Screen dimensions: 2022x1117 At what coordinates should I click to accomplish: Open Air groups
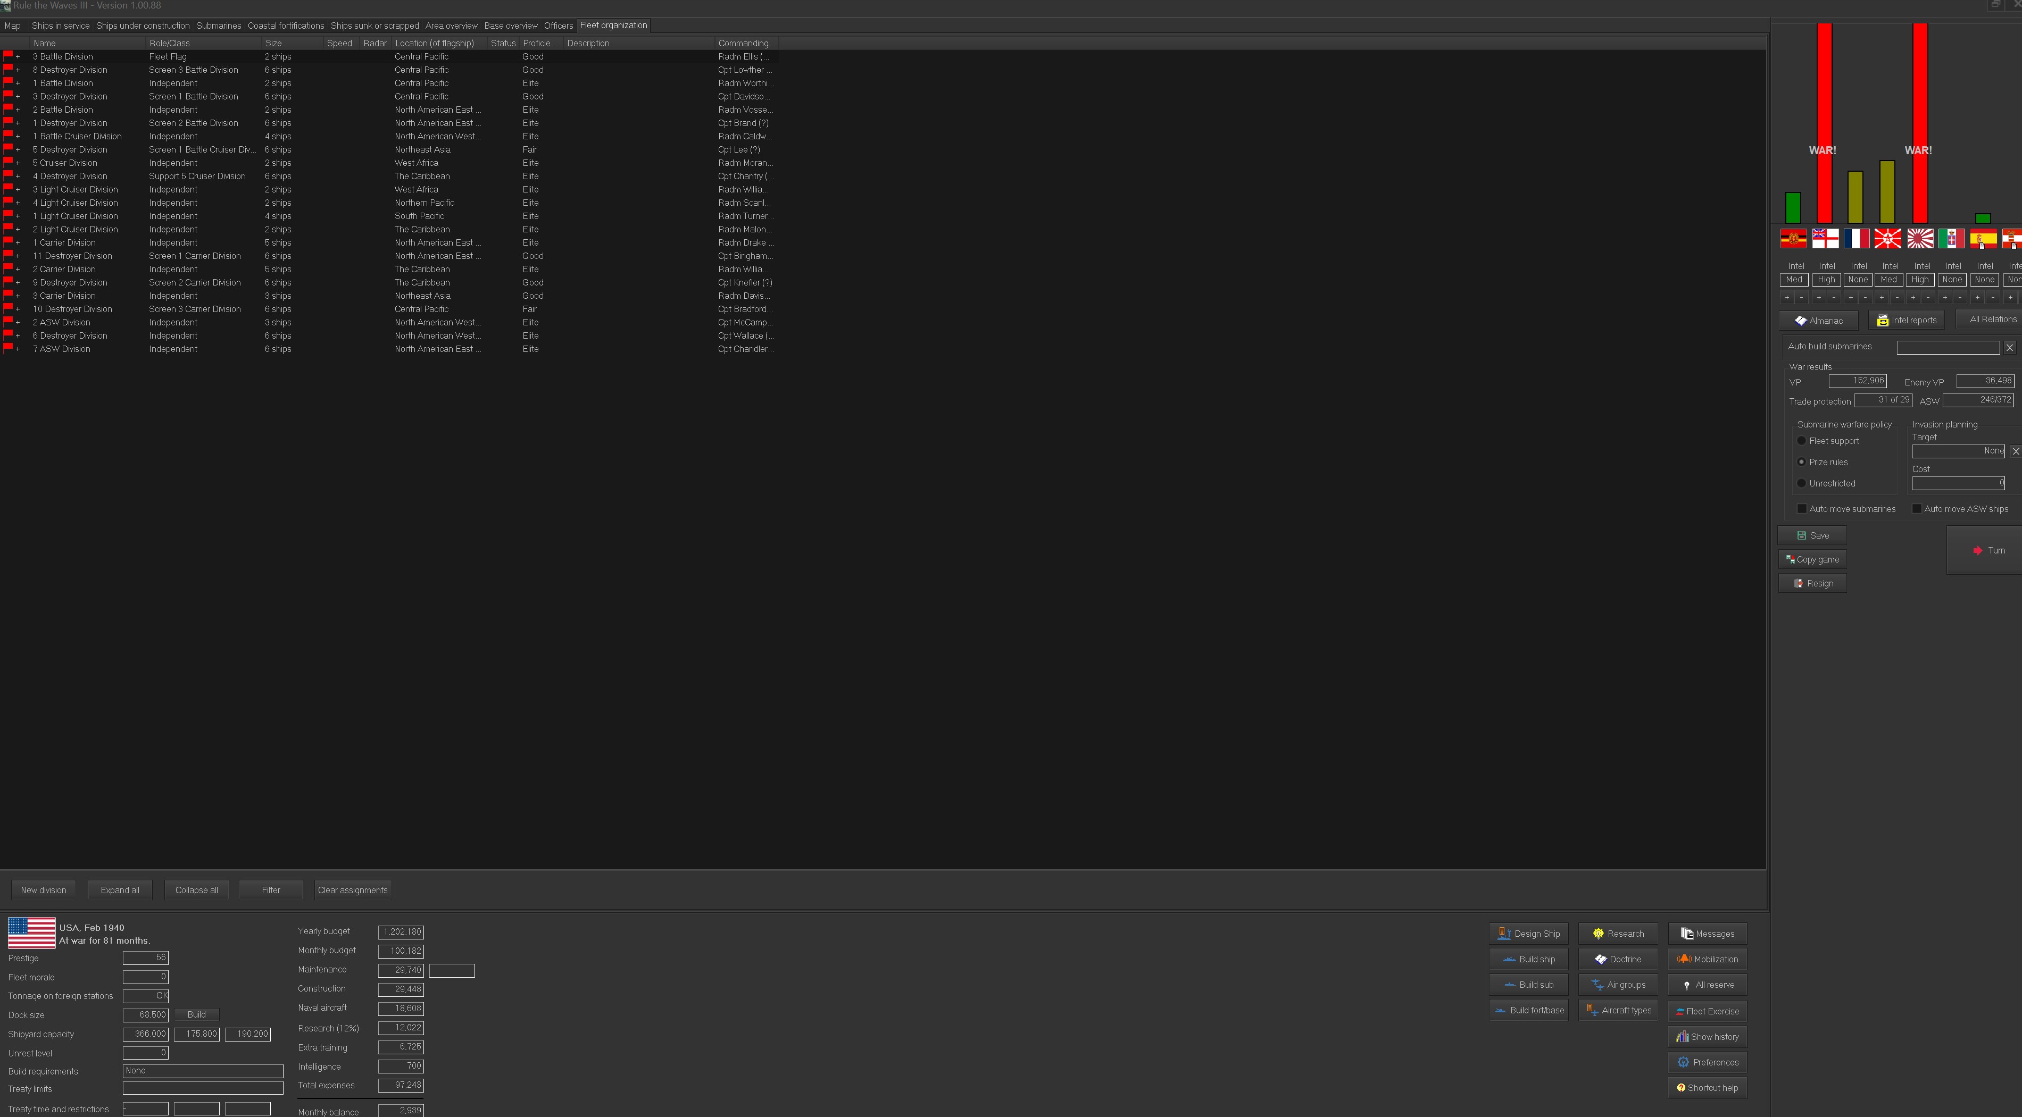point(1618,985)
